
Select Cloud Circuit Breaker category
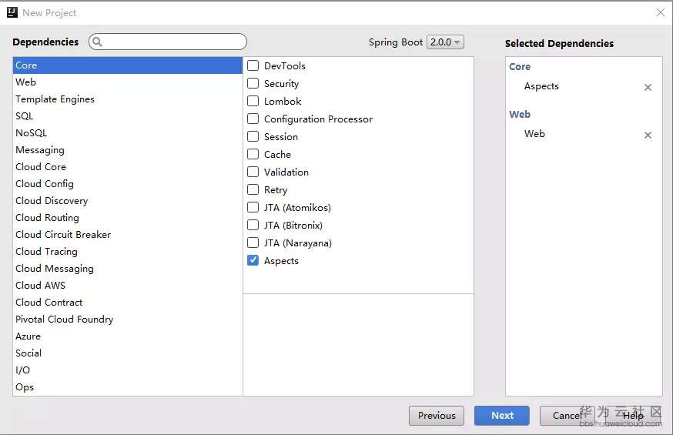(128, 235)
